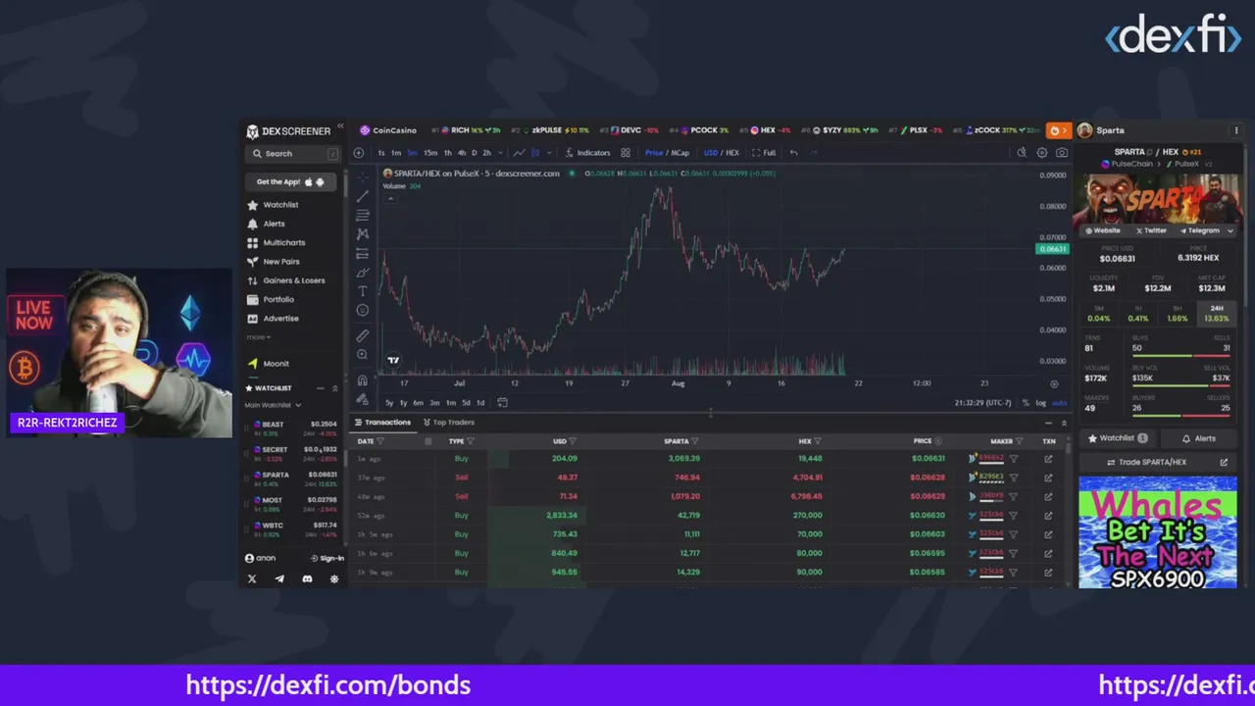Add symbol compare plus icon
The image size is (1255, 706).
point(359,153)
